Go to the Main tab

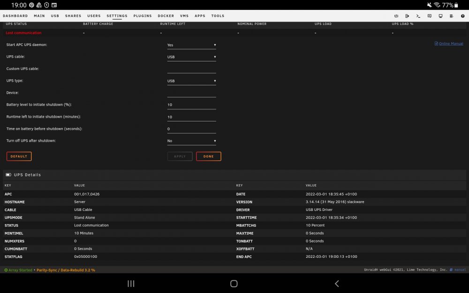pyautogui.click(x=39, y=16)
